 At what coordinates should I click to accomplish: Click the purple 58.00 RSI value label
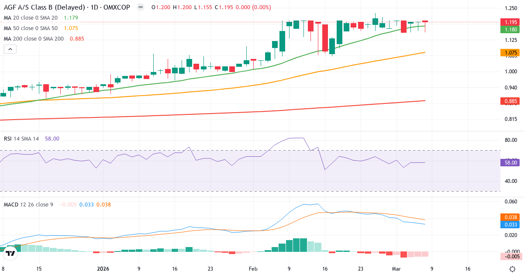510,162
